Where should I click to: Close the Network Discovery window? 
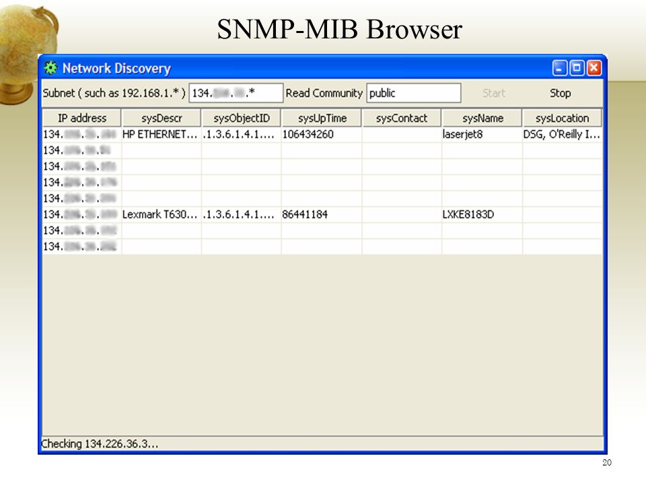(x=594, y=68)
